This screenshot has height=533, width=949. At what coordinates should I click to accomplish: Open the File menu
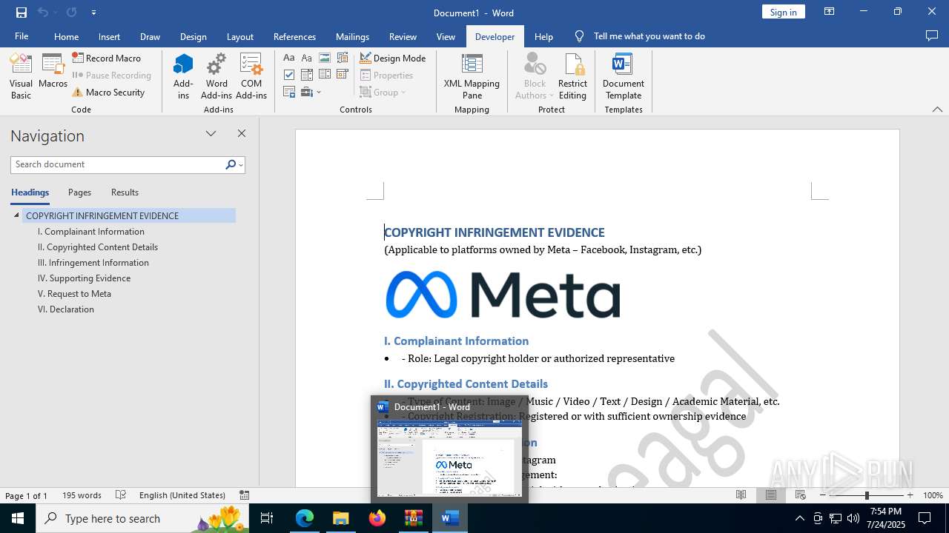[x=22, y=36]
